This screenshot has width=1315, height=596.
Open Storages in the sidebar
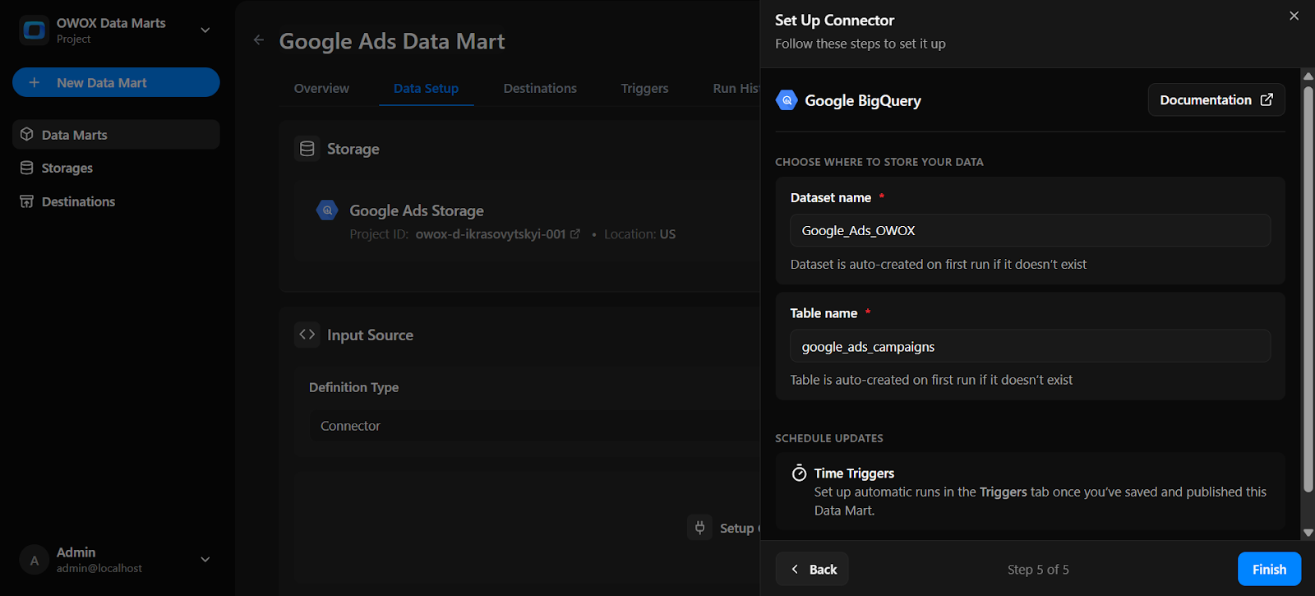pyautogui.click(x=116, y=168)
